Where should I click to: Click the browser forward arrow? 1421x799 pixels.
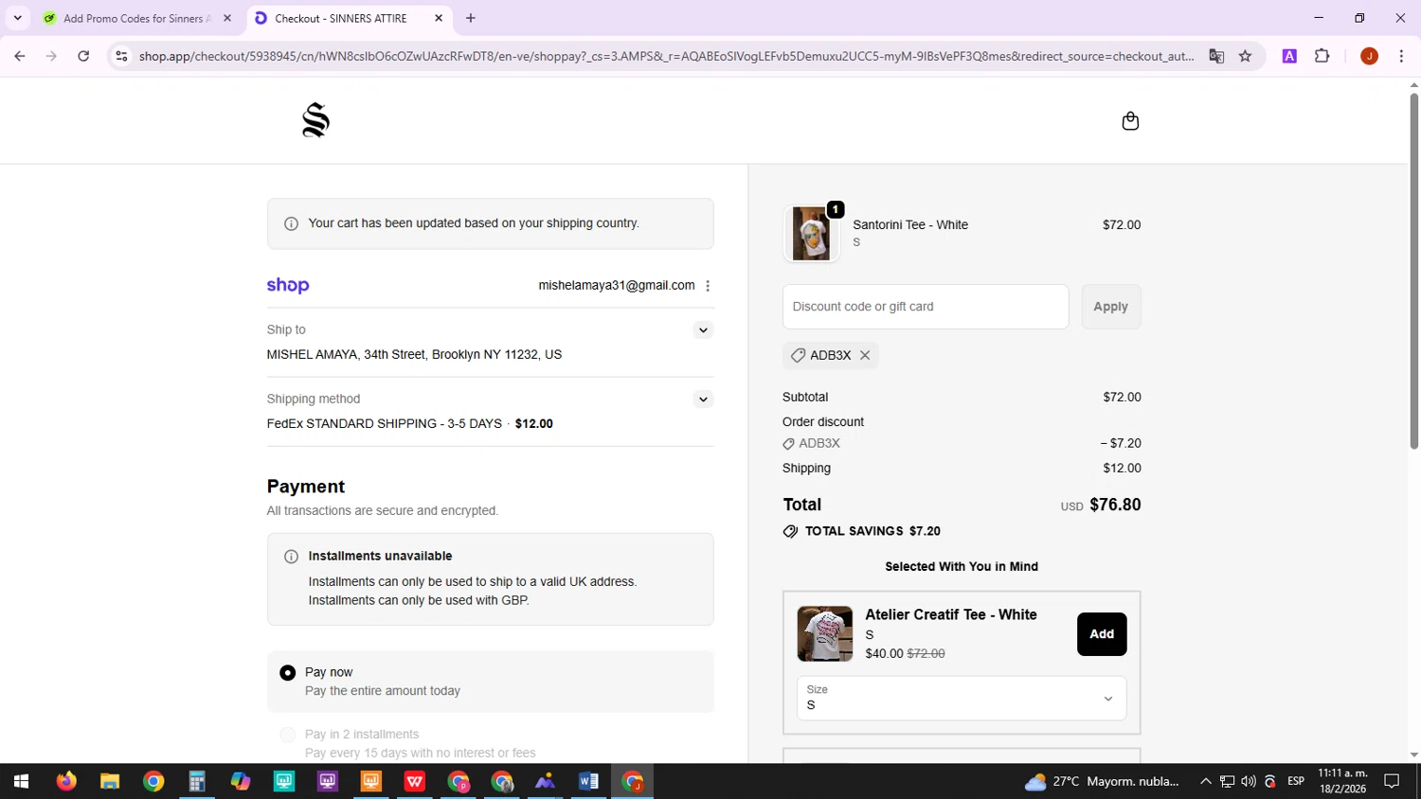tap(51, 56)
